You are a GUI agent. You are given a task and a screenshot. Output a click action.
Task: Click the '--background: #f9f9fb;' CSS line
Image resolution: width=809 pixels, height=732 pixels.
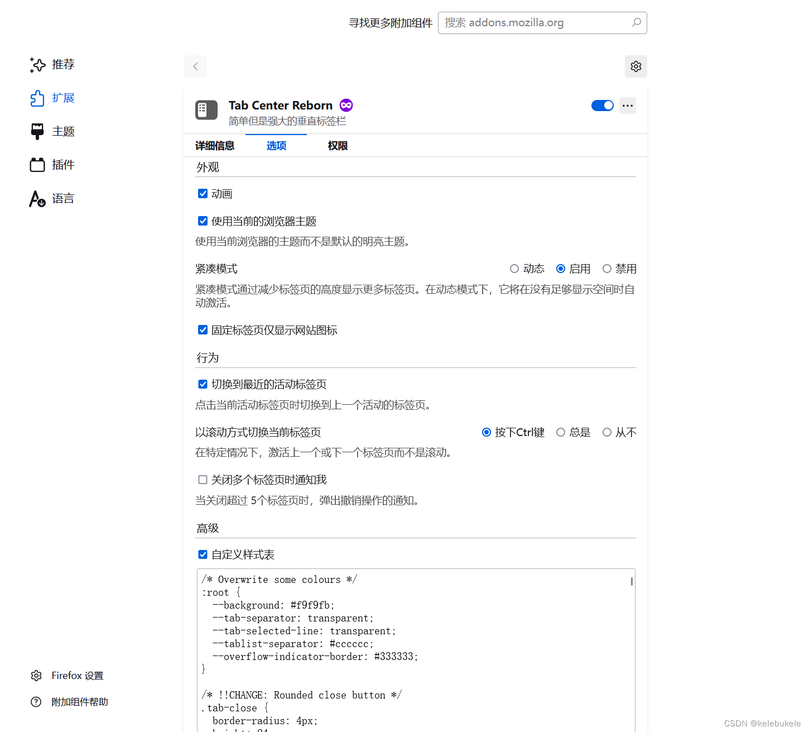click(x=273, y=605)
